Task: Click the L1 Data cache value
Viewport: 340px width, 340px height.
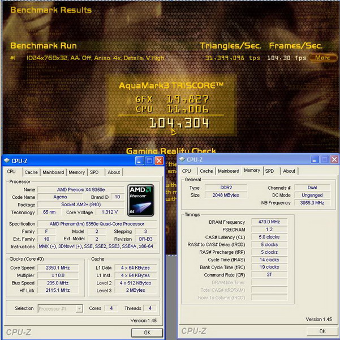Action: (x=136, y=267)
